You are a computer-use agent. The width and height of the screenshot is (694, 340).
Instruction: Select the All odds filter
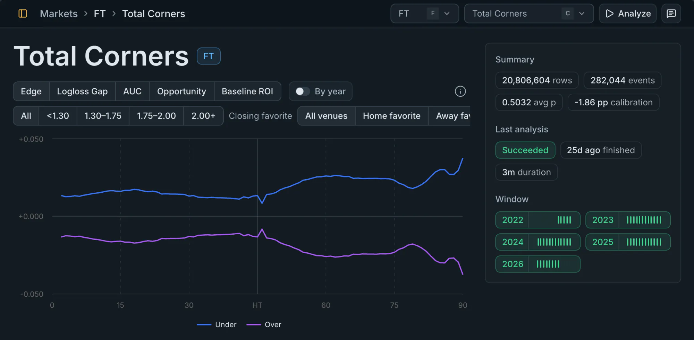26,116
